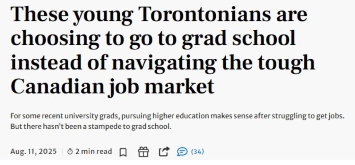Click the "2 min read" label

[x=94, y=152]
